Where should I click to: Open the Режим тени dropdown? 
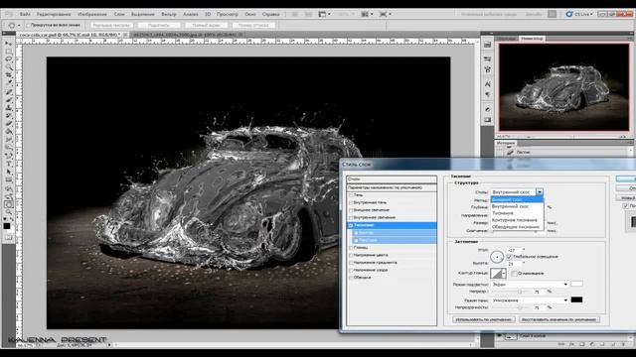click(530, 300)
